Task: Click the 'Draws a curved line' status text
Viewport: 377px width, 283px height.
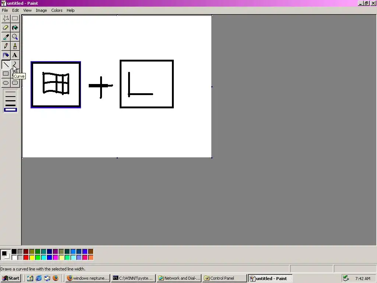Action: [x=43, y=269]
